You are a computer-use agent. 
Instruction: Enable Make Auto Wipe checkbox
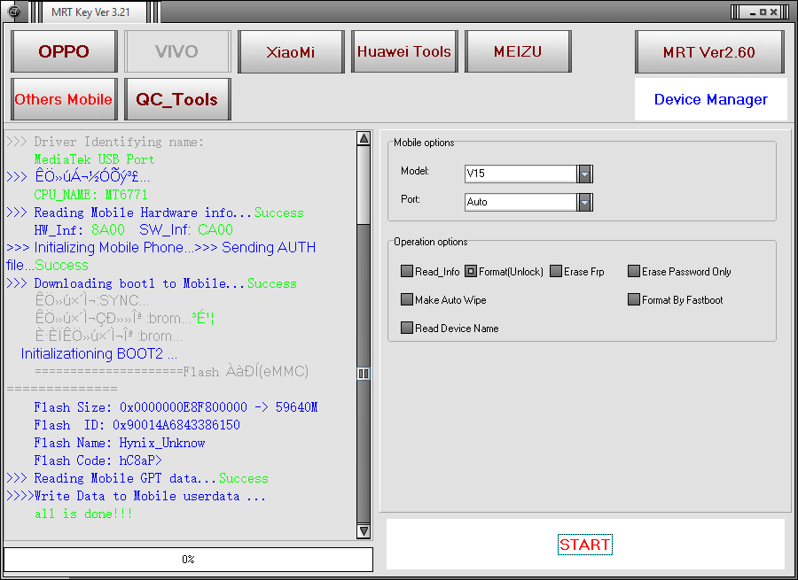407,299
